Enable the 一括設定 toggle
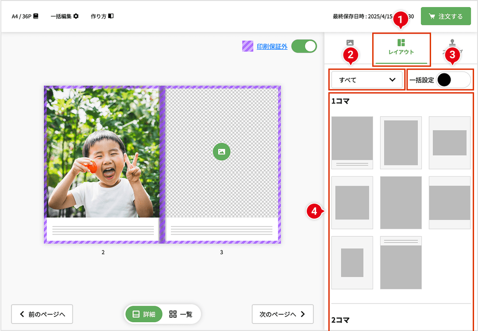Image resolution: width=478 pixels, height=331 pixels. pyautogui.click(x=453, y=80)
